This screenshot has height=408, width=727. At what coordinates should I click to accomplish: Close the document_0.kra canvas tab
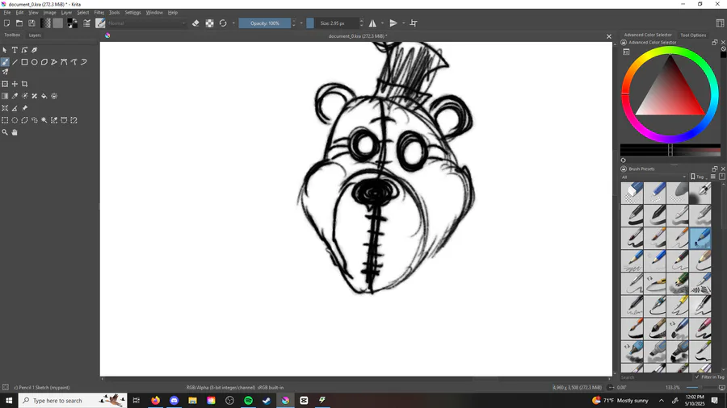(609, 36)
